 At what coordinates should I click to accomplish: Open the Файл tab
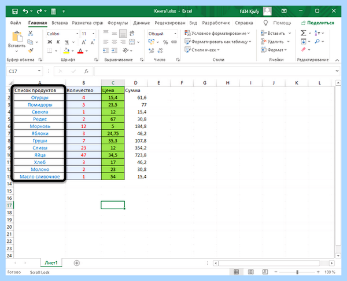(16, 23)
